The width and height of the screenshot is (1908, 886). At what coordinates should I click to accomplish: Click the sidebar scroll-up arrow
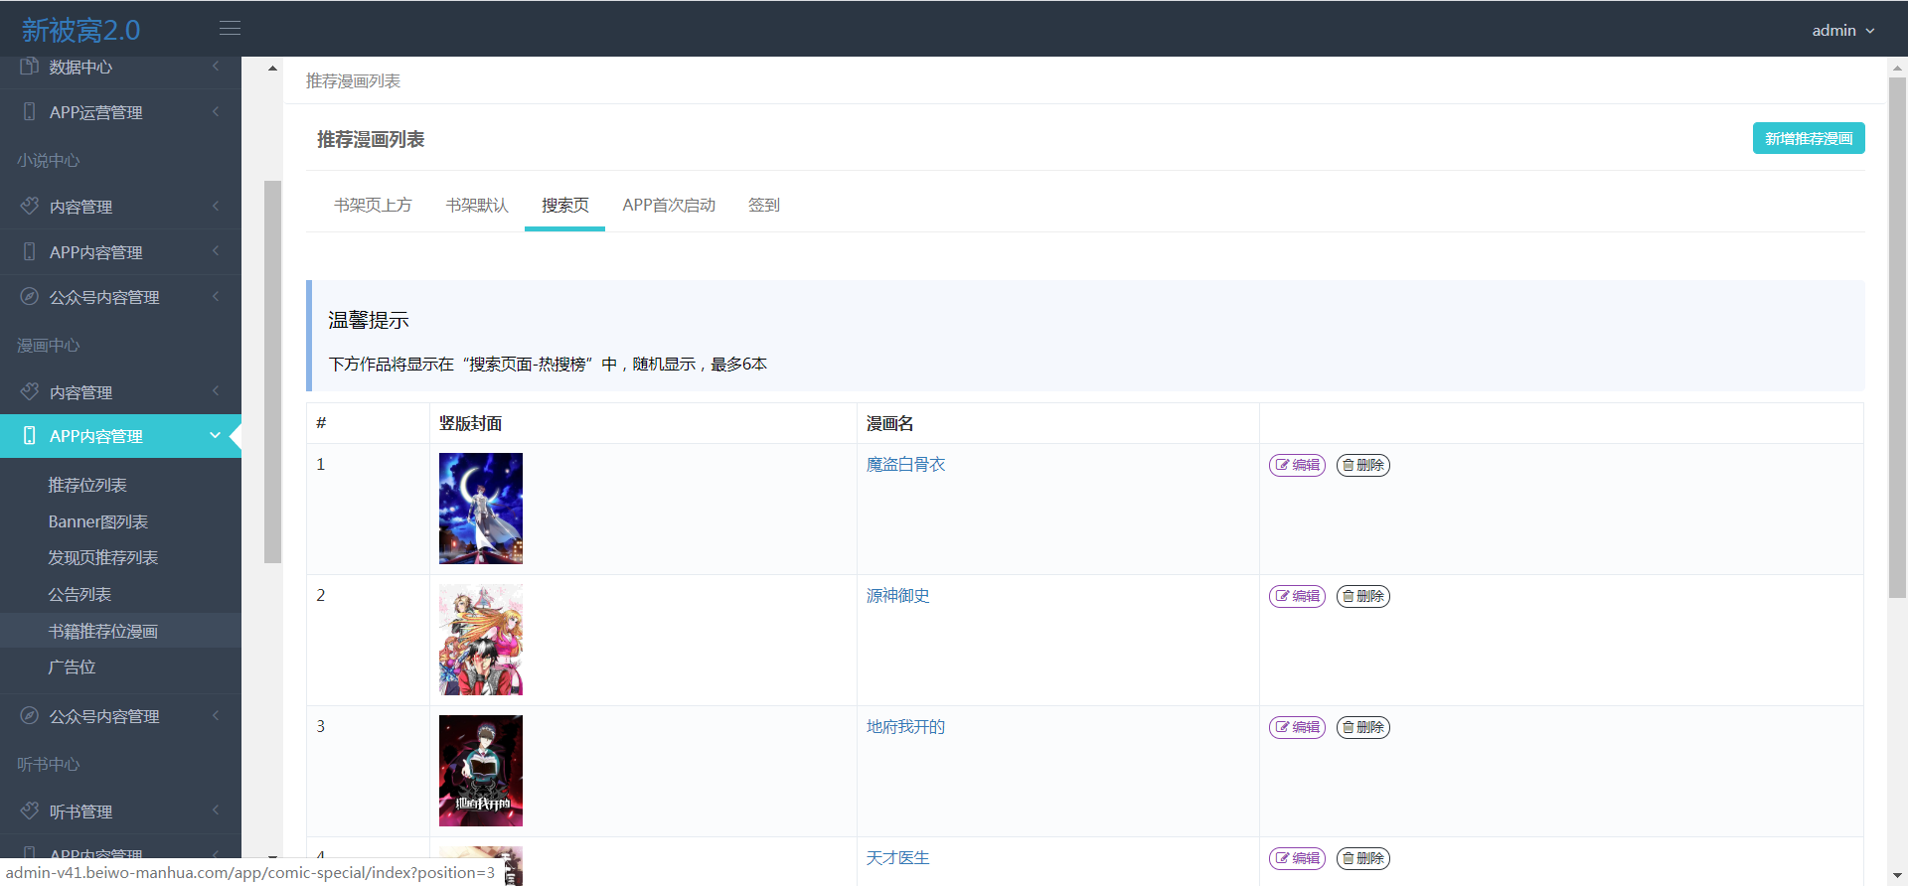coord(272,69)
